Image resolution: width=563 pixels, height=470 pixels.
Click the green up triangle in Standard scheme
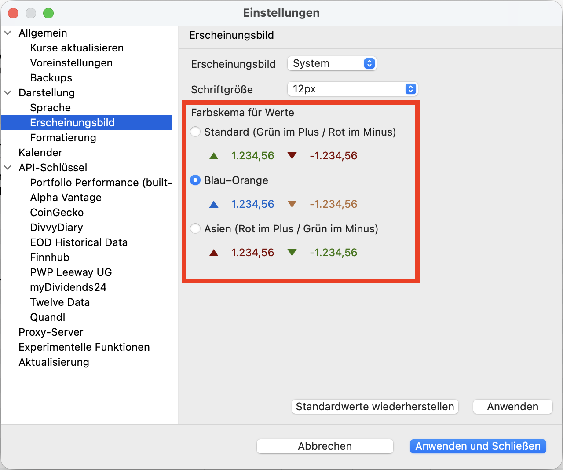coord(214,156)
